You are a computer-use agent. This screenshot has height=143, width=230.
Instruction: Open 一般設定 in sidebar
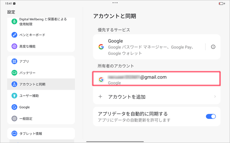point(41,119)
